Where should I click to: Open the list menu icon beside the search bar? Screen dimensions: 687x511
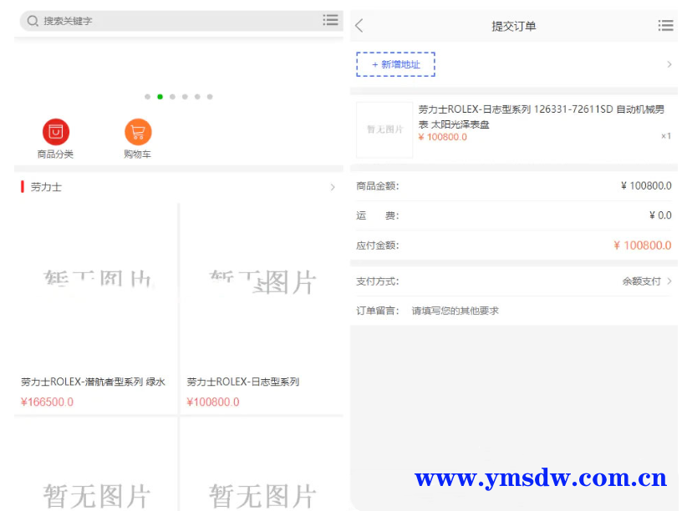(x=330, y=20)
